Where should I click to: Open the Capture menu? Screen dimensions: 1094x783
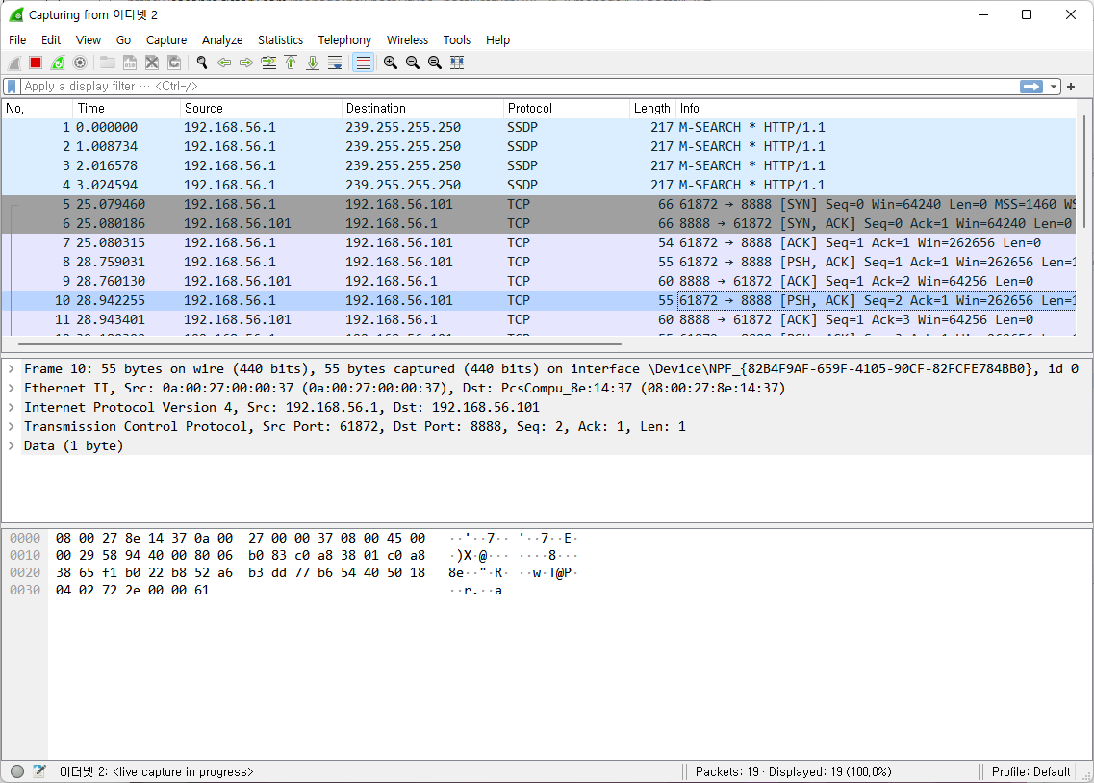coord(166,39)
